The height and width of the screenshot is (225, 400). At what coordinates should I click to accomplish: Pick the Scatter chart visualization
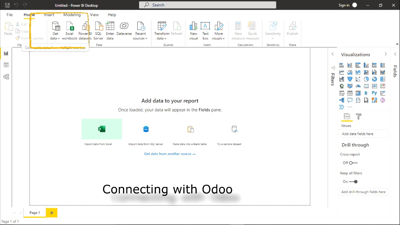coord(358,79)
